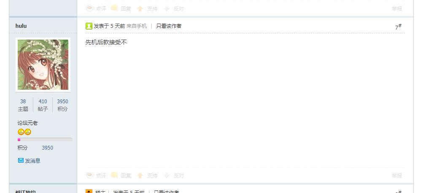Click the 支持 up-arrow icon under hulu's post
426x193 pixels.
pyautogui.click(x=140, y=176)
